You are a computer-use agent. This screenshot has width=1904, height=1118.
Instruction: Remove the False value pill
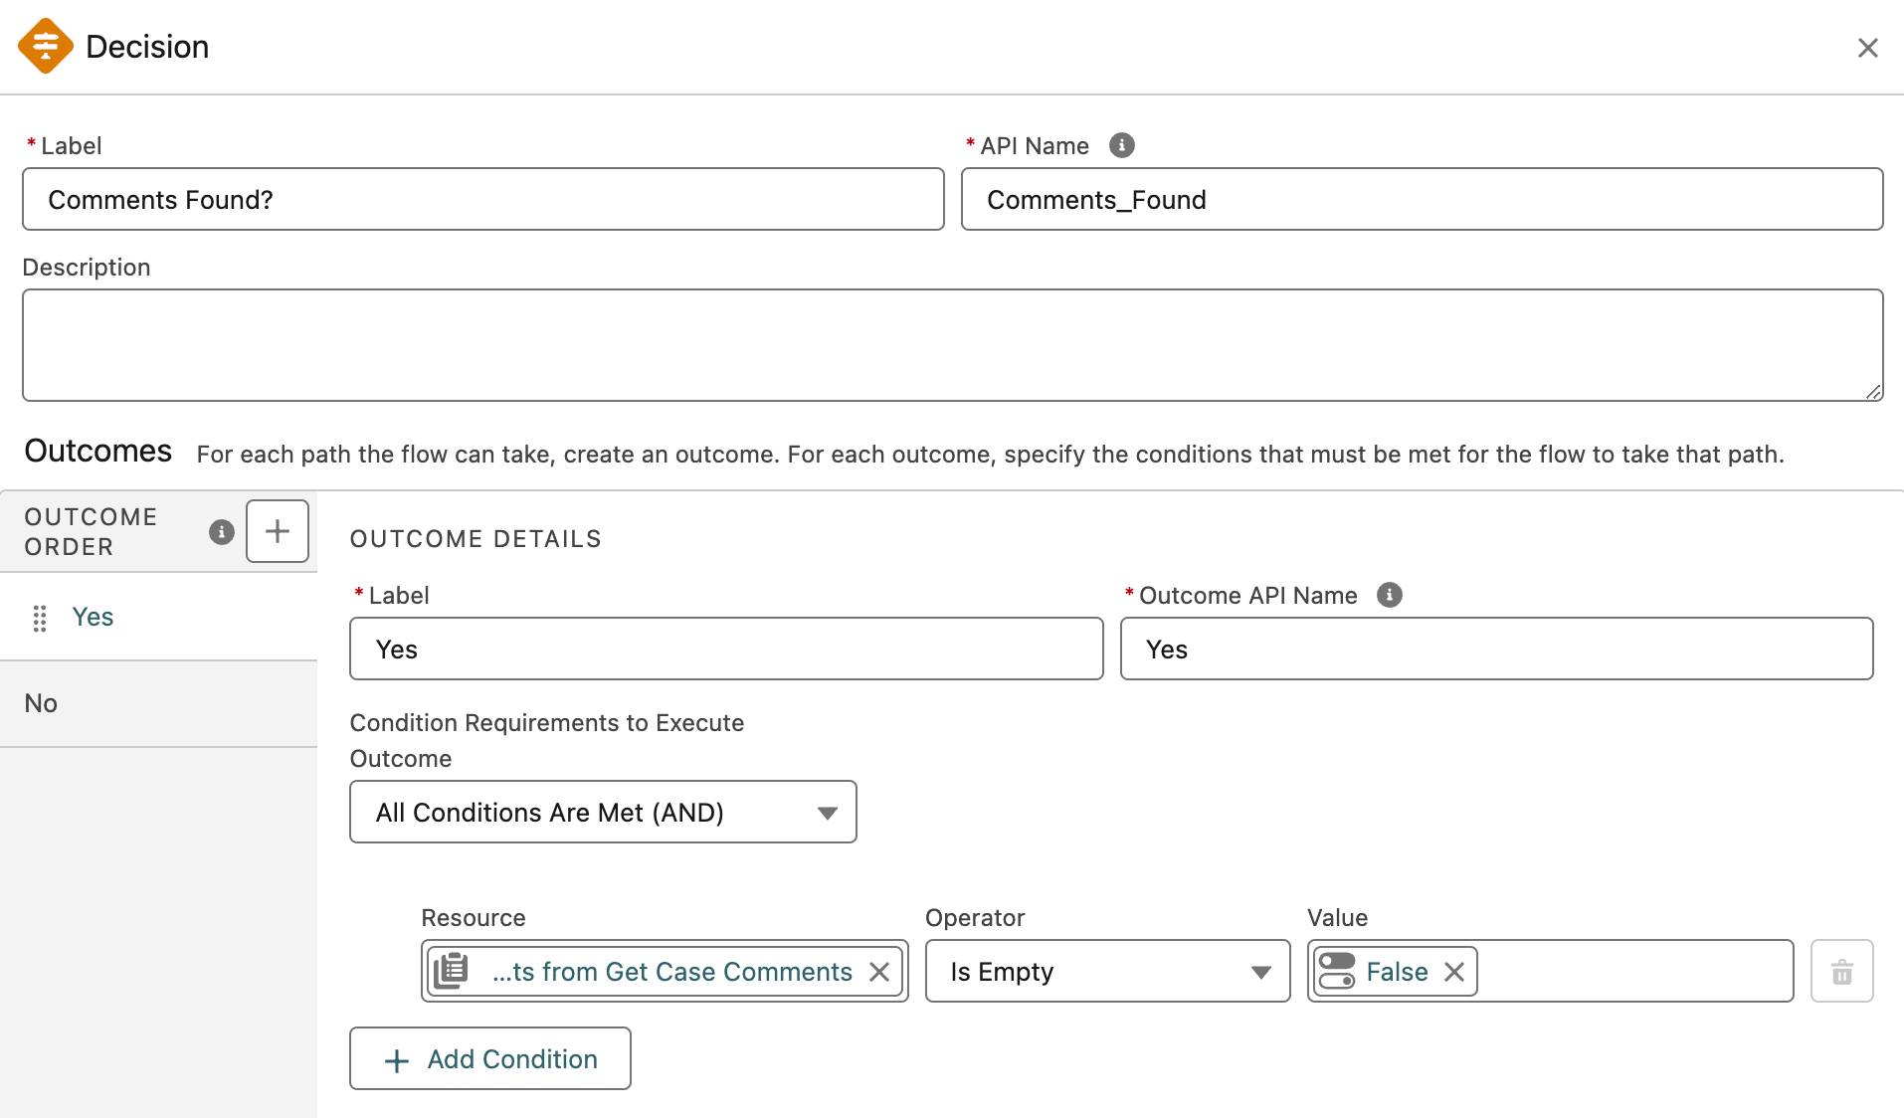pos(1453,972)
